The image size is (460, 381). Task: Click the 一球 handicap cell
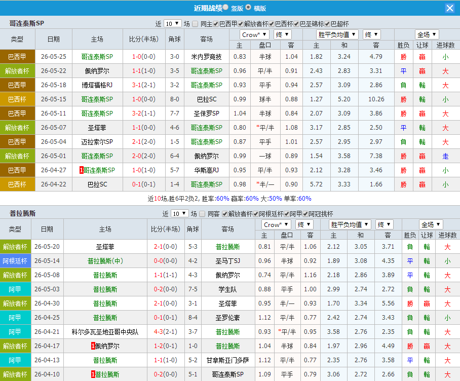click(x=265, y=156)
